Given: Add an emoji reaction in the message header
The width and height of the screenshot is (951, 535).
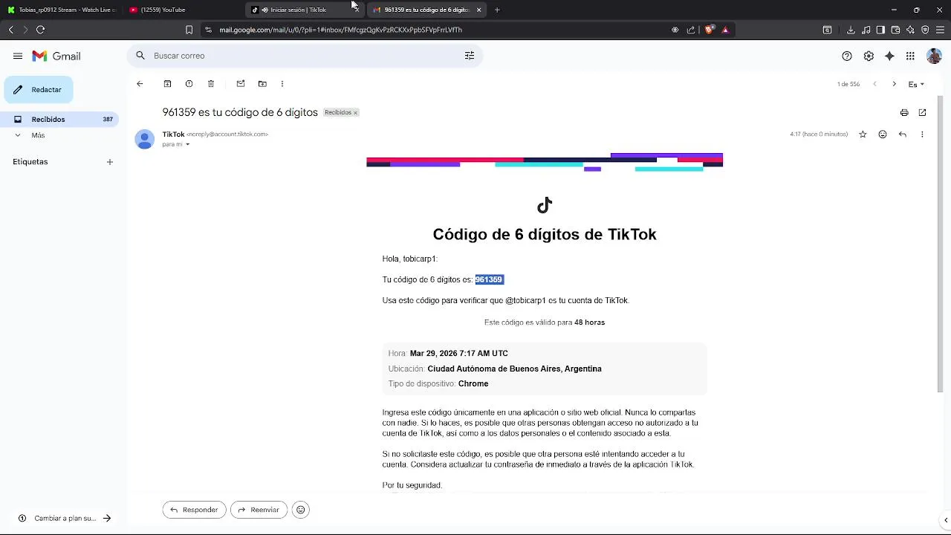Looking at the screenshot, I should [x=883, y=134].
